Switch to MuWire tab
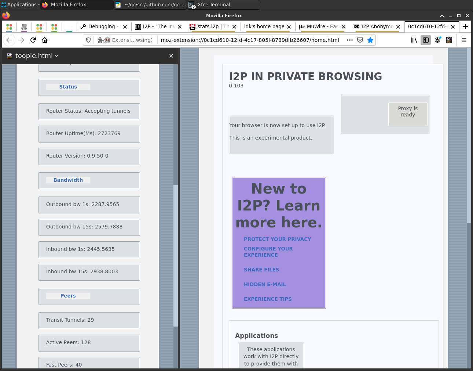This screenshot has height=371, width=473. point(322,27)
